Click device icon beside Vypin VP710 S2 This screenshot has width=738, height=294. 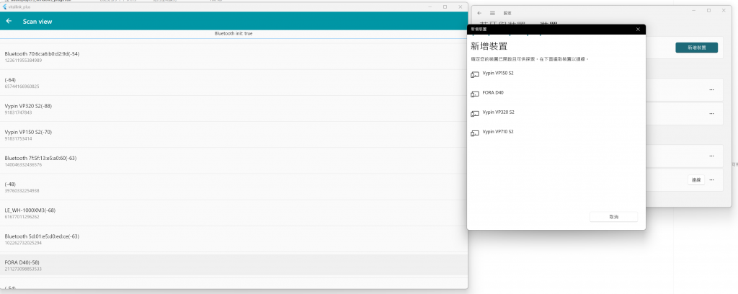click(475, 133)
